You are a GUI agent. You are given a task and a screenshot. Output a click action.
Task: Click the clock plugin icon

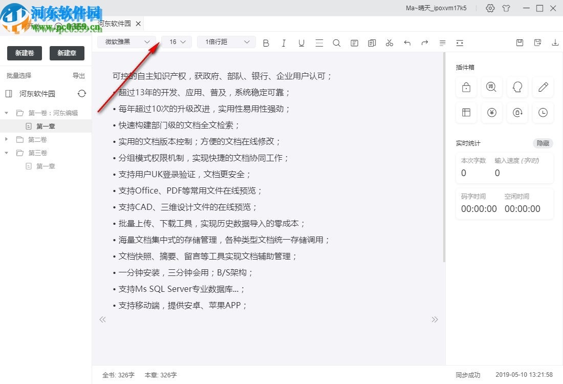click(543, 113)
